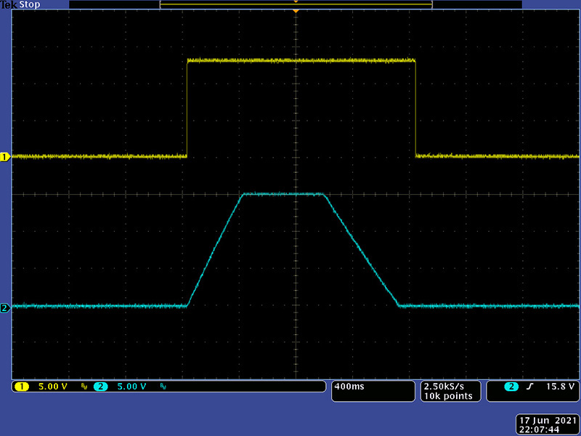Click the record view bar at the top
Screen dimensions: 581x436
296,4
